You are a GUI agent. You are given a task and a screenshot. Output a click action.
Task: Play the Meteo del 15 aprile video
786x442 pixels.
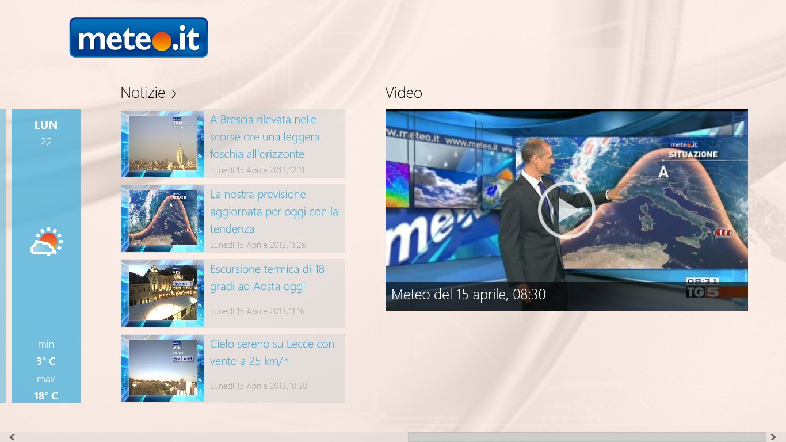pos(566,210)
